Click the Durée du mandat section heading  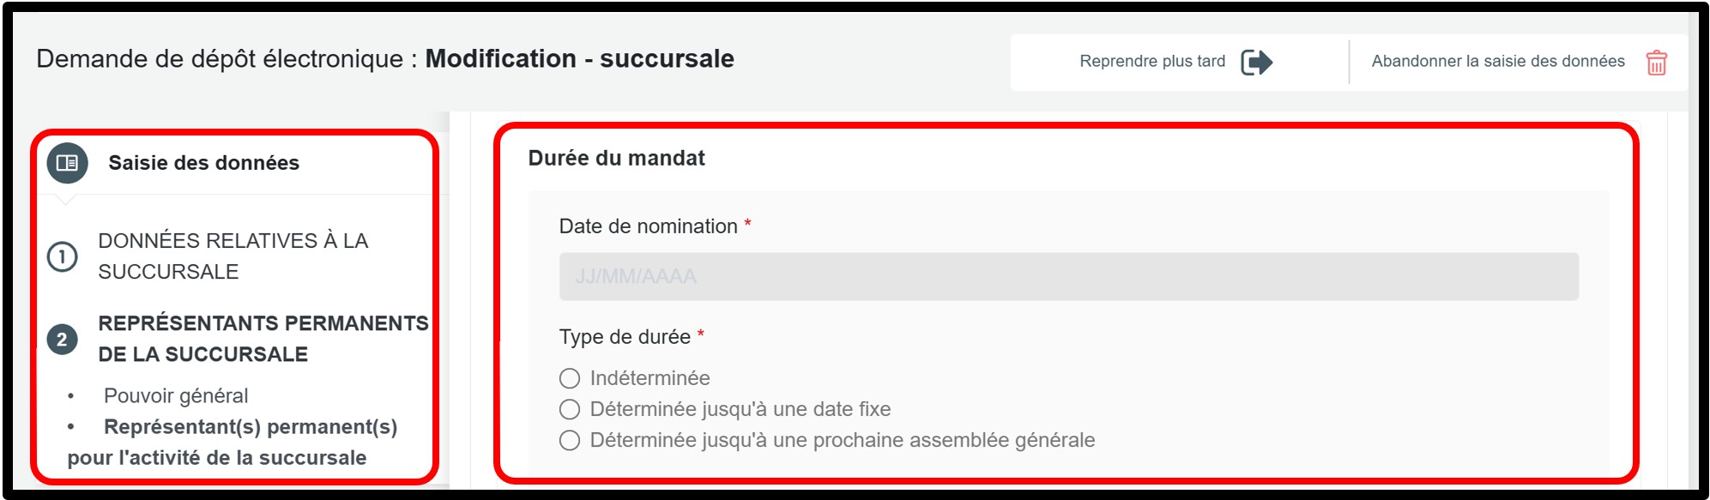tap(616, 158)
